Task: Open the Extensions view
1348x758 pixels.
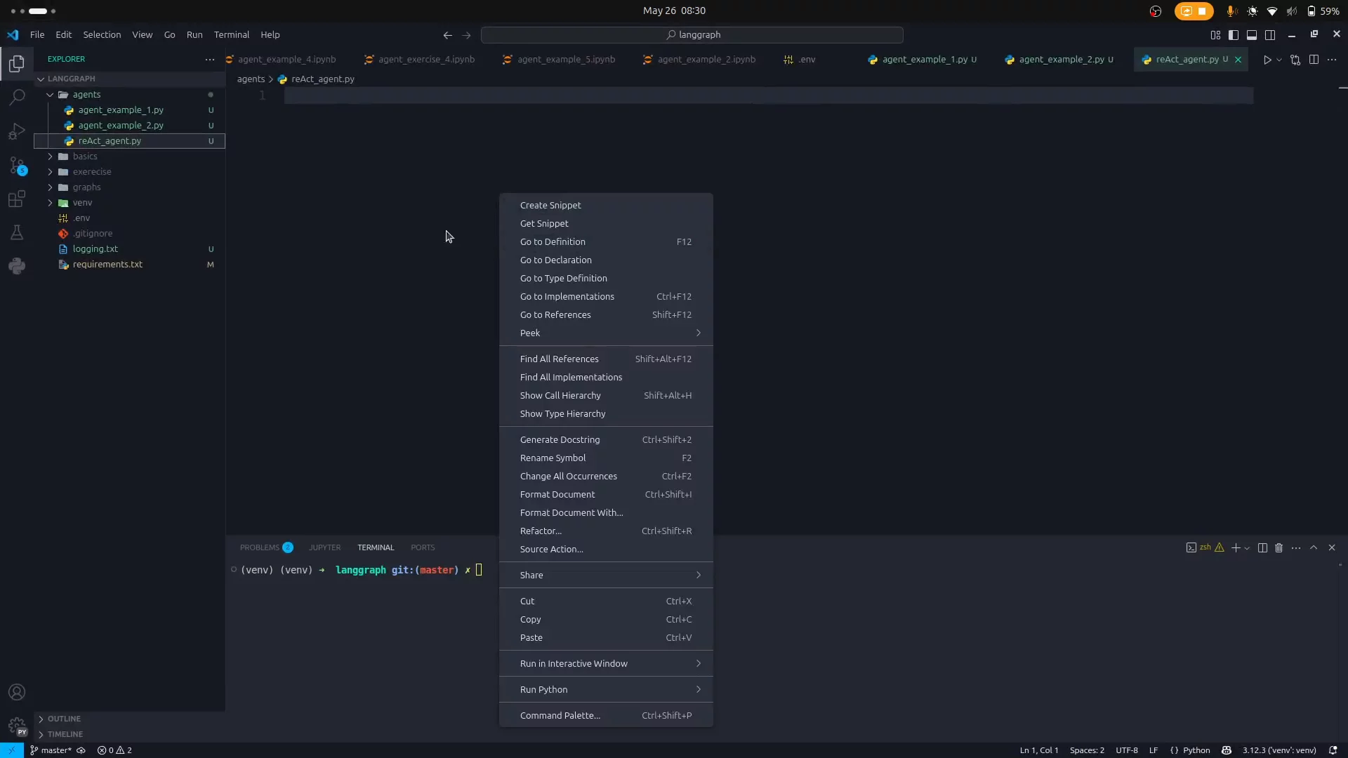Action: click(17, 199)
